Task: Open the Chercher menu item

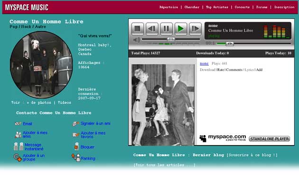Action: pos(192,7)
